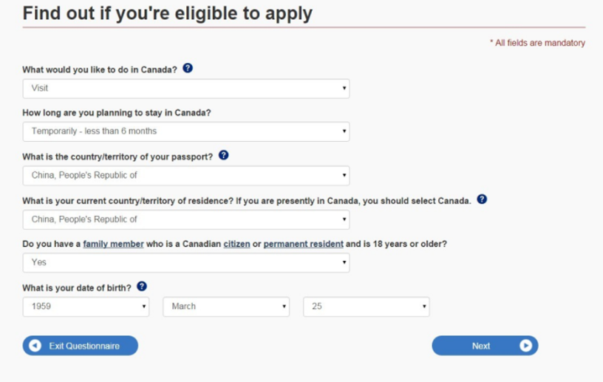Follow the 'family member' link

pyautogui.click(x=113, y=244)
